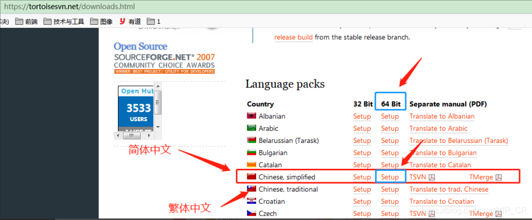This screenshot has height=220, width=532.
Task: Click the Croatian flag icon
Action: (251, 201)
